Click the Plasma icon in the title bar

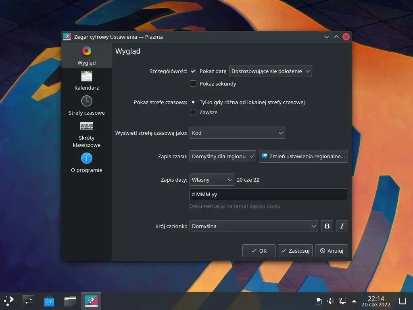pyautogui.click(x=67, y=37)
